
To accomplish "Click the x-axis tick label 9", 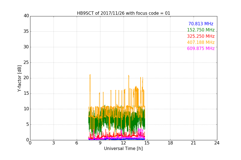I will coord(100,143).
